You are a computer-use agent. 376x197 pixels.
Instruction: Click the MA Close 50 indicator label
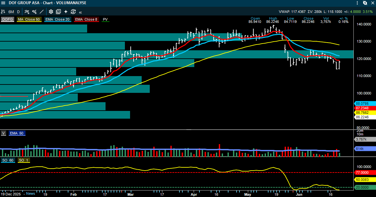[29, 19]
